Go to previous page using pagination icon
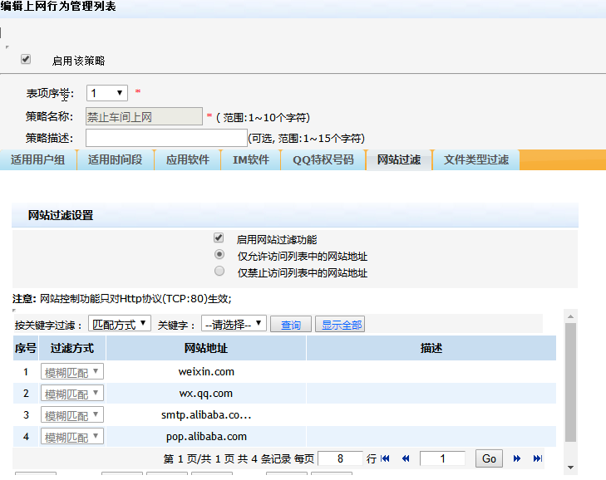 (406, 458)
